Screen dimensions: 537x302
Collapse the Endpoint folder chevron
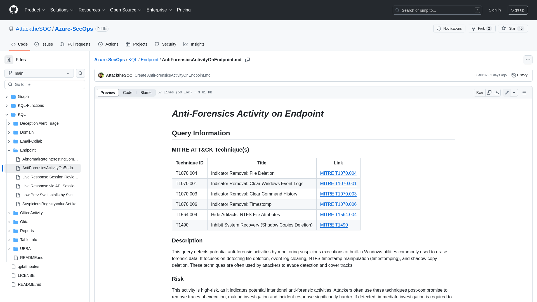[9, 150]
